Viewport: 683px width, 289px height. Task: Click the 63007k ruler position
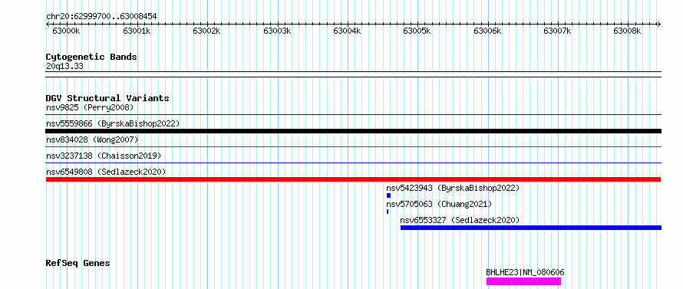click(x=558, y=31)
